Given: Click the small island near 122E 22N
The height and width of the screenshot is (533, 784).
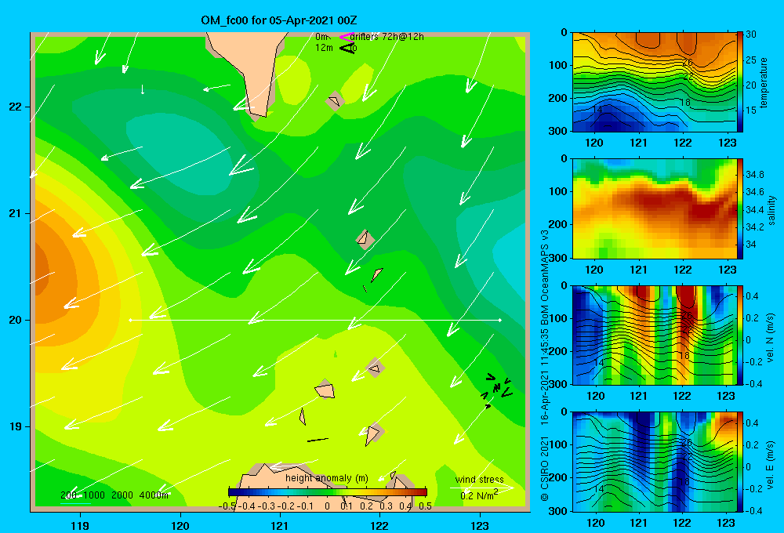Looking at the screenshot, I should pyautogui.click(x=335, y=101).
